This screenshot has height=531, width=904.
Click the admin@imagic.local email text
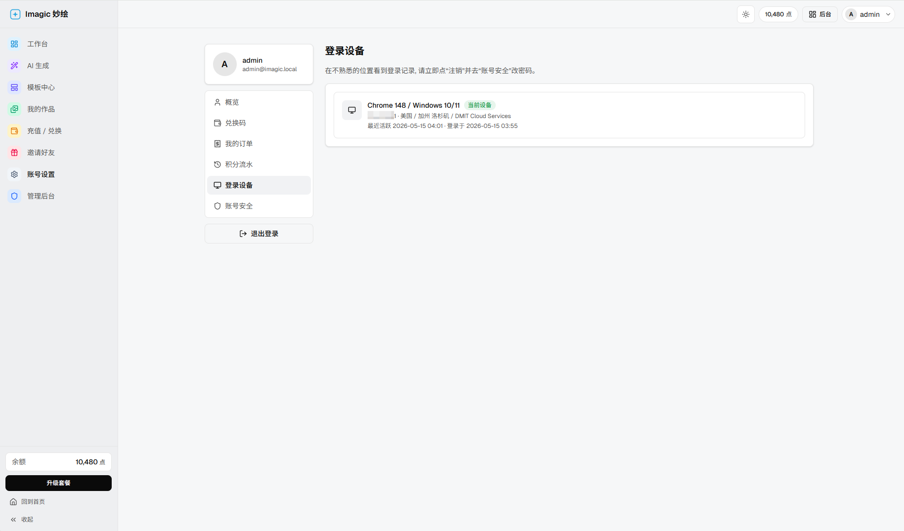coord(269,69)
